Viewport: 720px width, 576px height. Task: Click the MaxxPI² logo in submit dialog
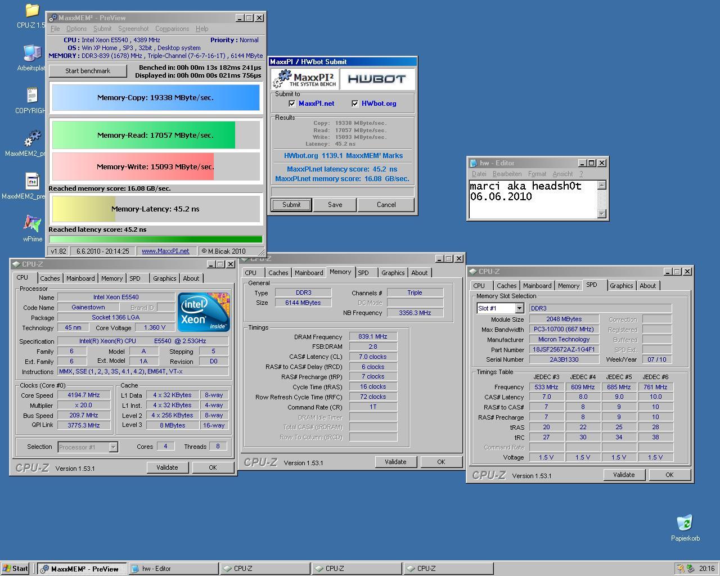pyautogui.click(x=304, y=79)
